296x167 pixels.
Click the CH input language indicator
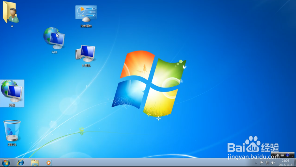277,155
